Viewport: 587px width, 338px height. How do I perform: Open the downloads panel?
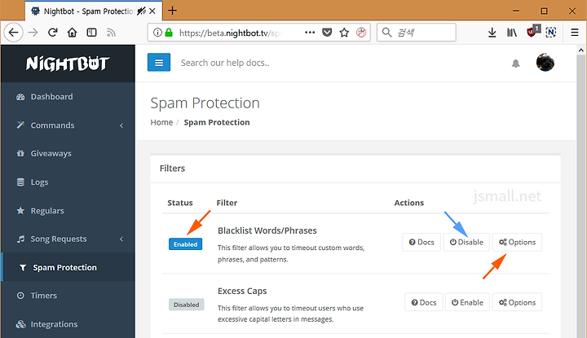pos(492,33)
